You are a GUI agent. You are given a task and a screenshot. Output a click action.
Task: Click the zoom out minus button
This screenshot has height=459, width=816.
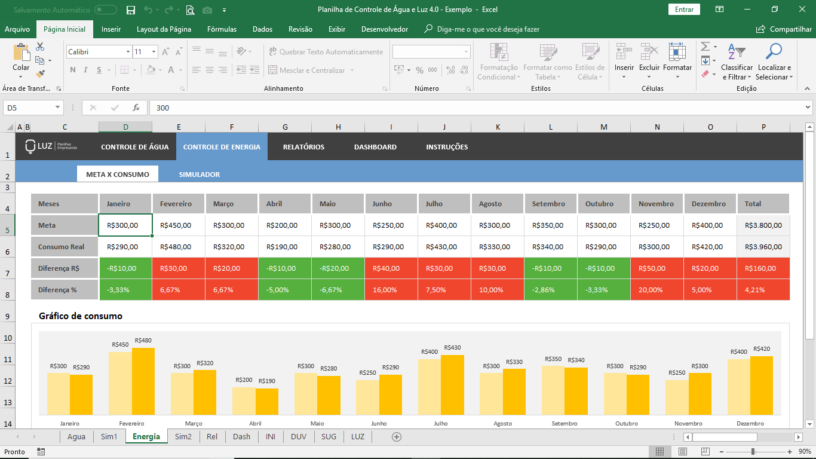coord(722,452)
